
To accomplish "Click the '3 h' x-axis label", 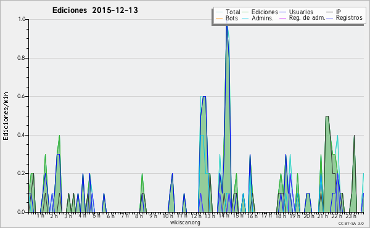I will click(x=68, y=216).
